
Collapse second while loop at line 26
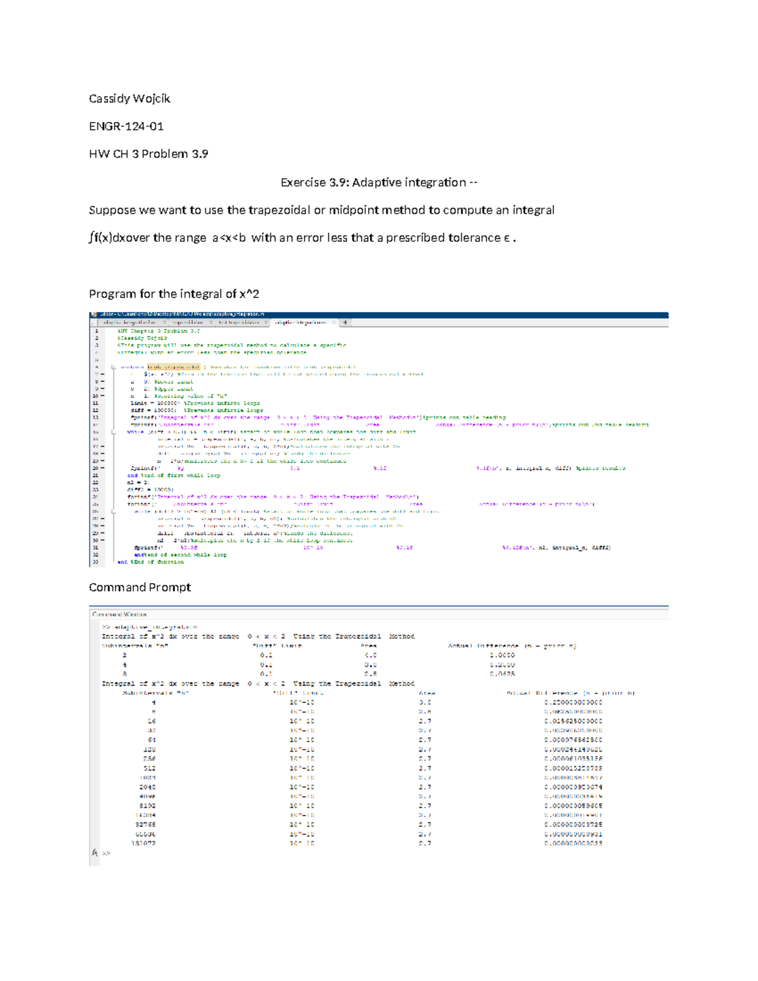pyautogui.click(x=113, y=512)
